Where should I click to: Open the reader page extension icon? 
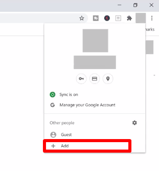pyautogui.click(x=118, y=18)
